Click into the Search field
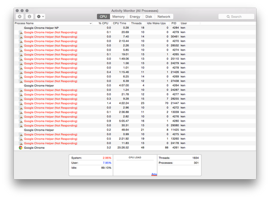 236,17
